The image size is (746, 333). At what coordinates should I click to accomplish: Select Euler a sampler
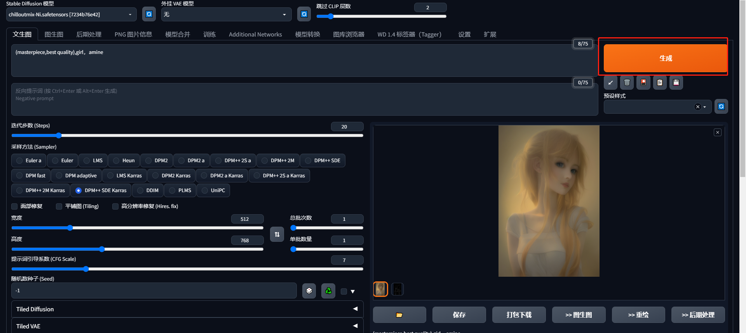pyautogui.click(x=29, y=160)
